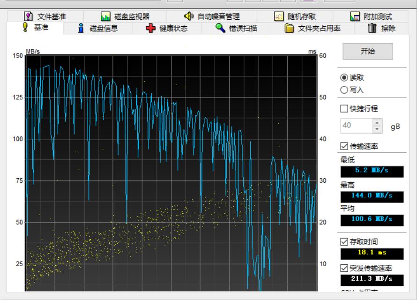Toggle the 存取时间 checkbox
Viewport: 417px width, 300px height.
pos(344,242)
